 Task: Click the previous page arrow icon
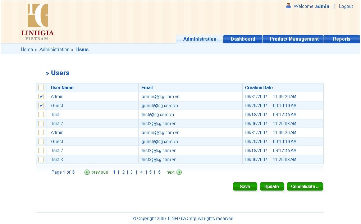click(87, 172)
